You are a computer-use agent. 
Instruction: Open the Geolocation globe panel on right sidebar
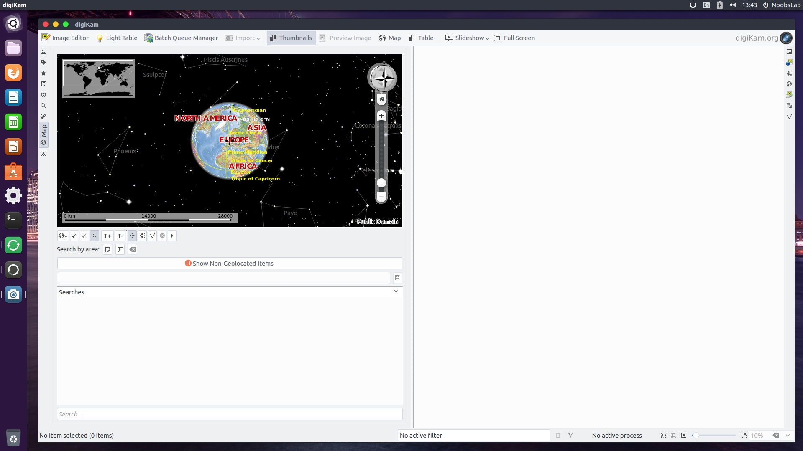[x=790, y=84]
